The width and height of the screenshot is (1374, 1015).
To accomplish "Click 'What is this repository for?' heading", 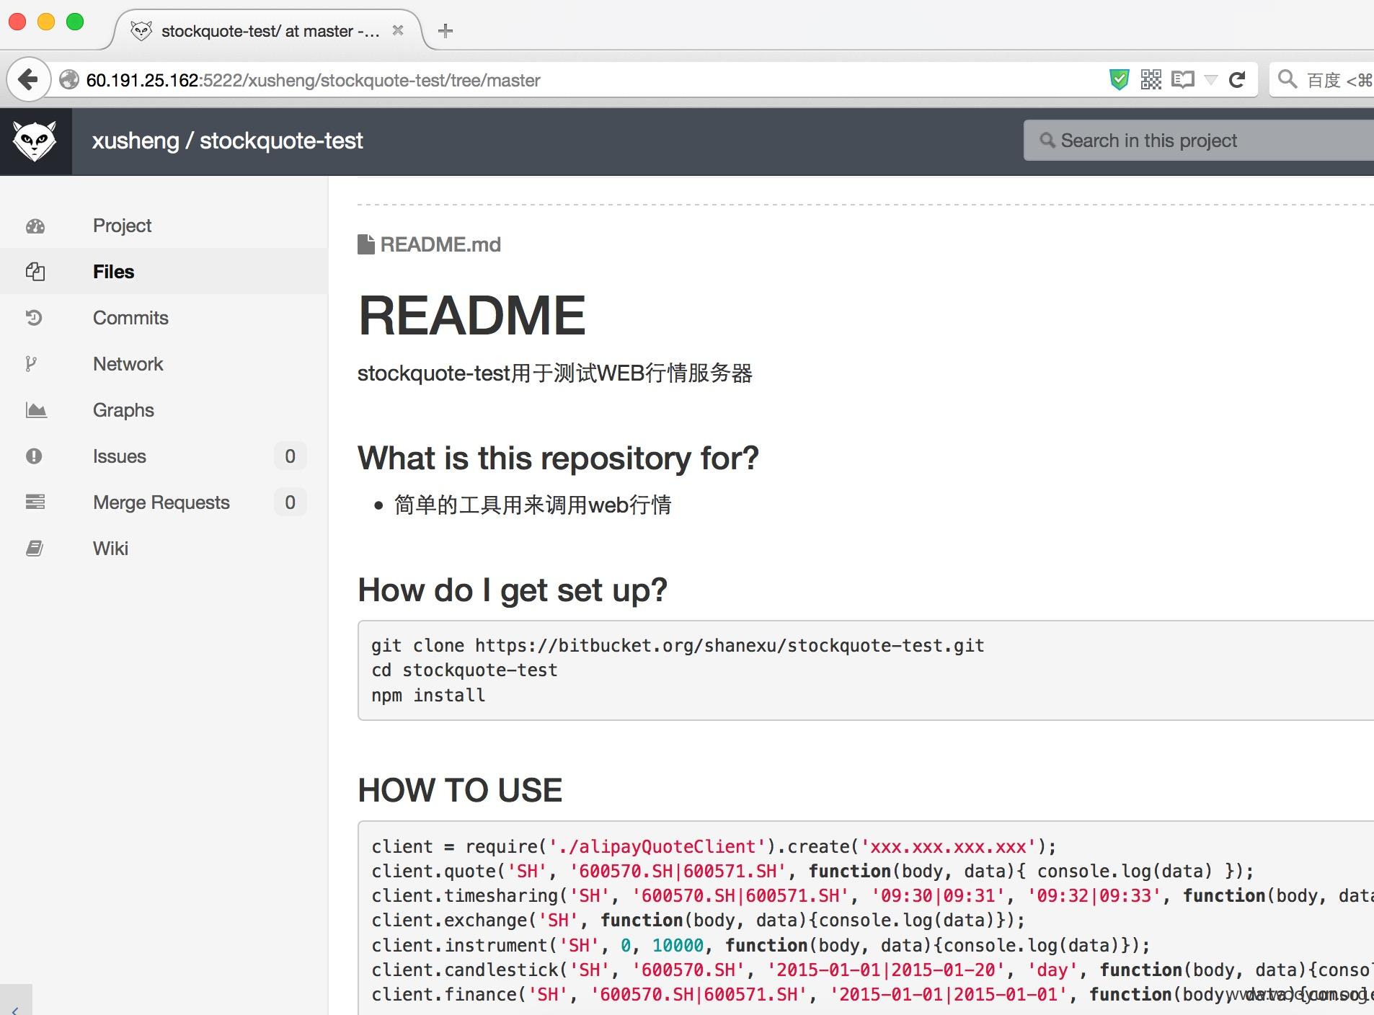I will pyautogui.click(x=558, y=458).
